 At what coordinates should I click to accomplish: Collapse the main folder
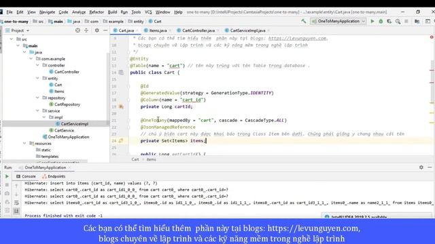tap(18, 45)
